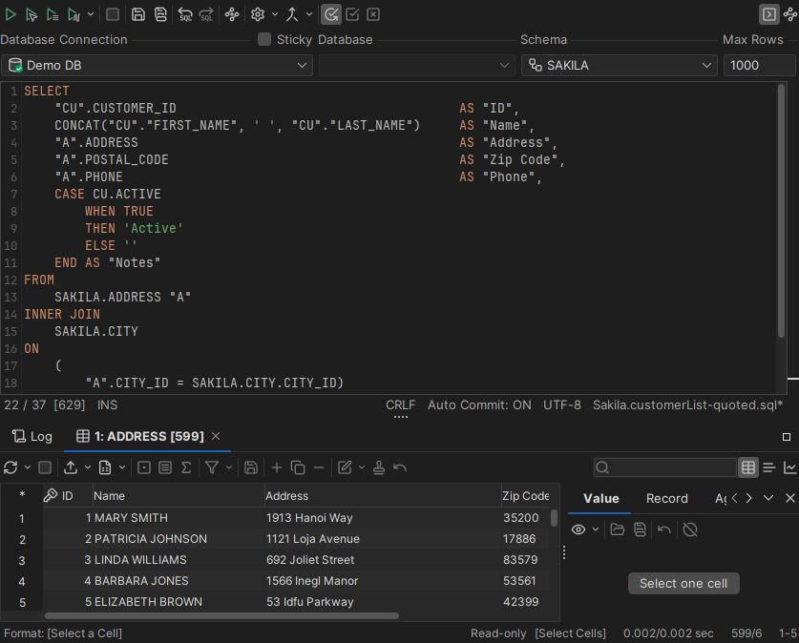Switch to the Log tab
The image size is (799, 643).
point(32,436)
